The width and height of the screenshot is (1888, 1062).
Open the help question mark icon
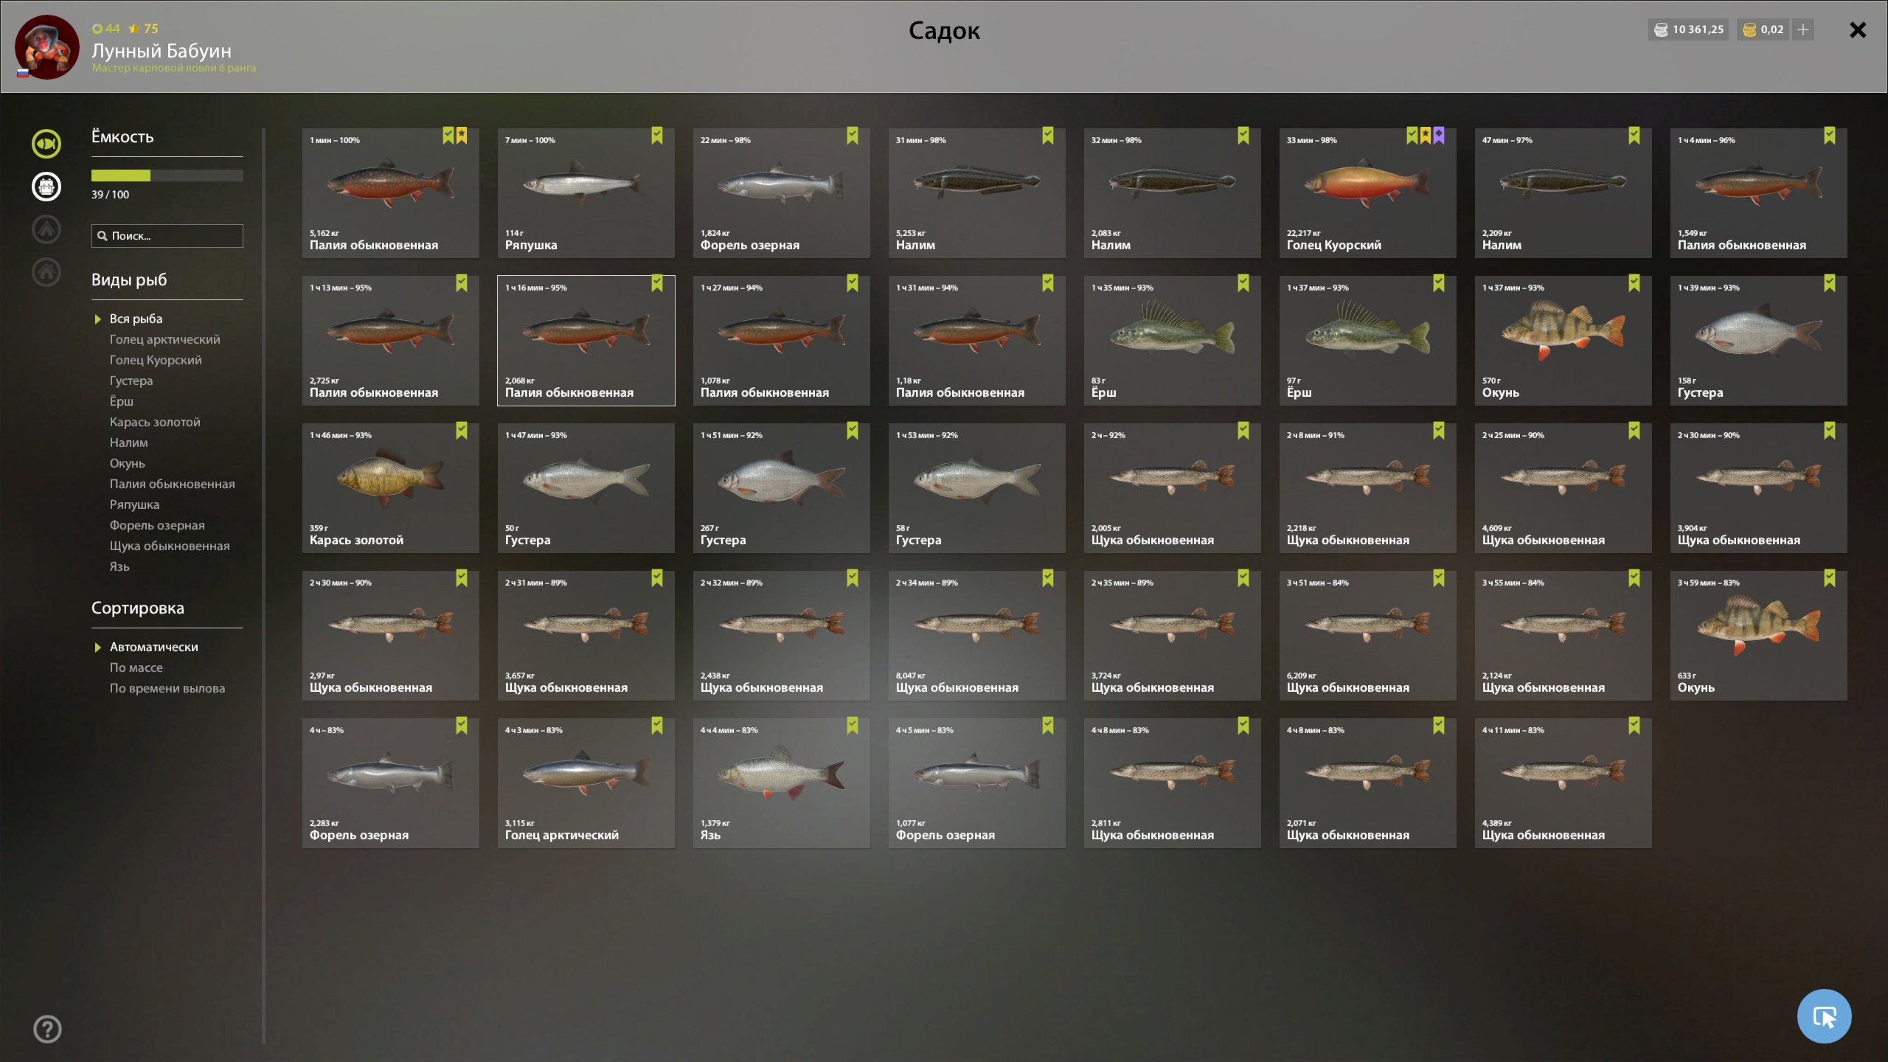(x=47, y=1029)
